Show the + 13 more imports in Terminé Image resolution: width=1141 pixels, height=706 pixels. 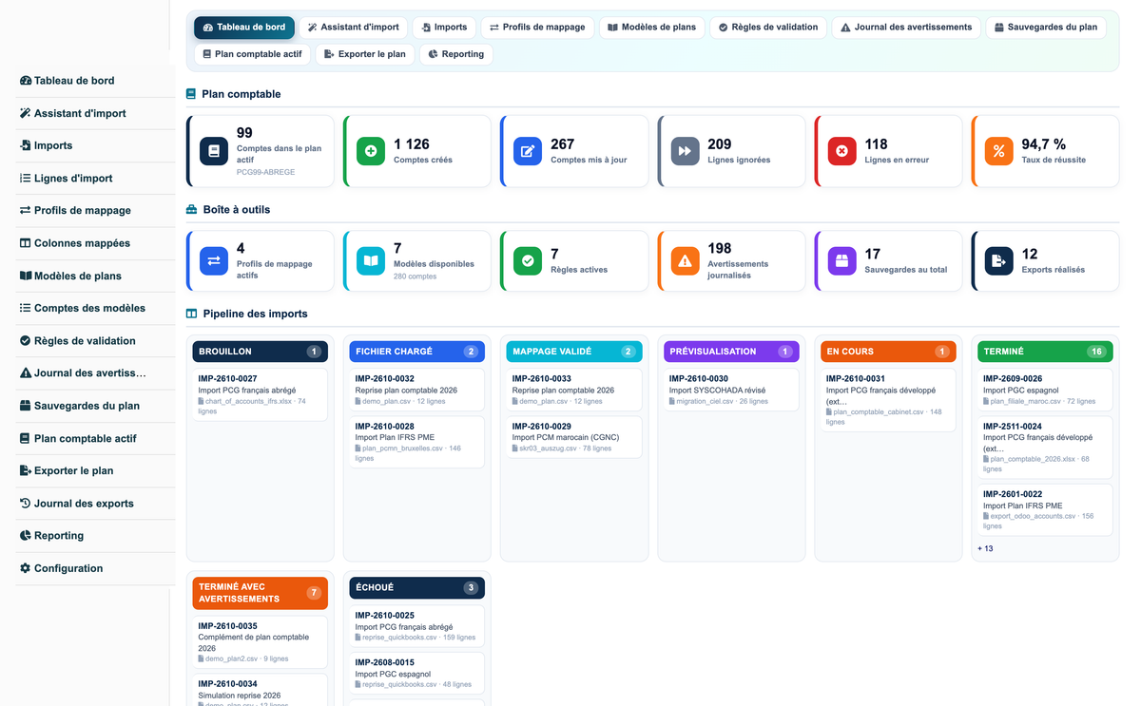(x=985, y=548)
